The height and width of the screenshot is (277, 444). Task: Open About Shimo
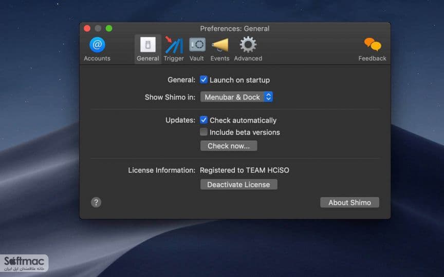pyautogui.click(x=350, y=203)
